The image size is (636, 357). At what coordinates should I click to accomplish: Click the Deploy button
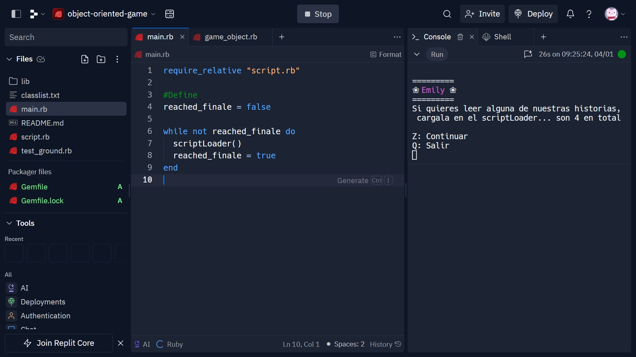pyautogui.click(x=533, y=14)
